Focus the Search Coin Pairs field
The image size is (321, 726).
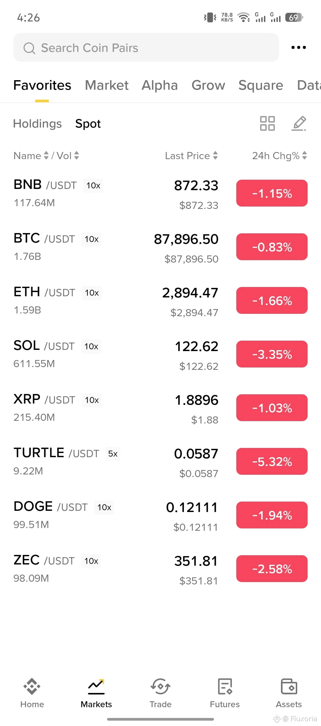coord(146,47)
